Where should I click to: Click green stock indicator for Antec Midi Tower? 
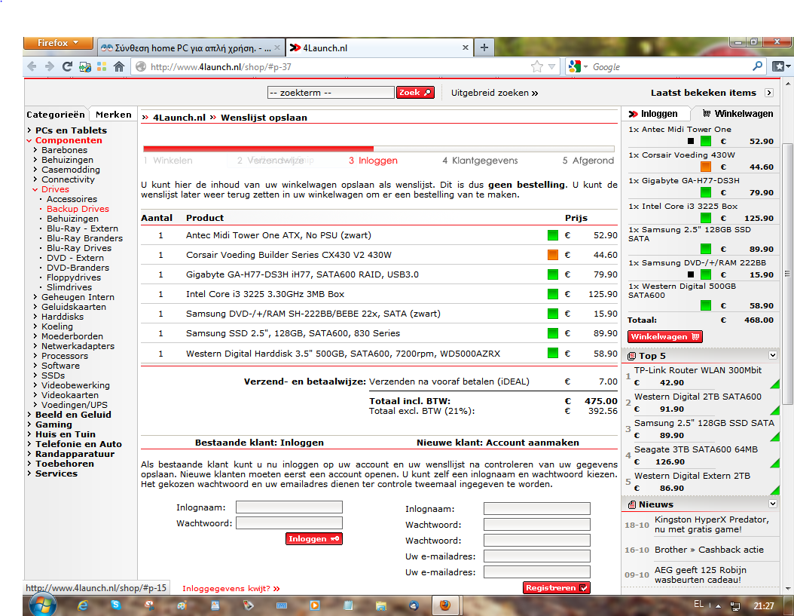click(552, 235)
